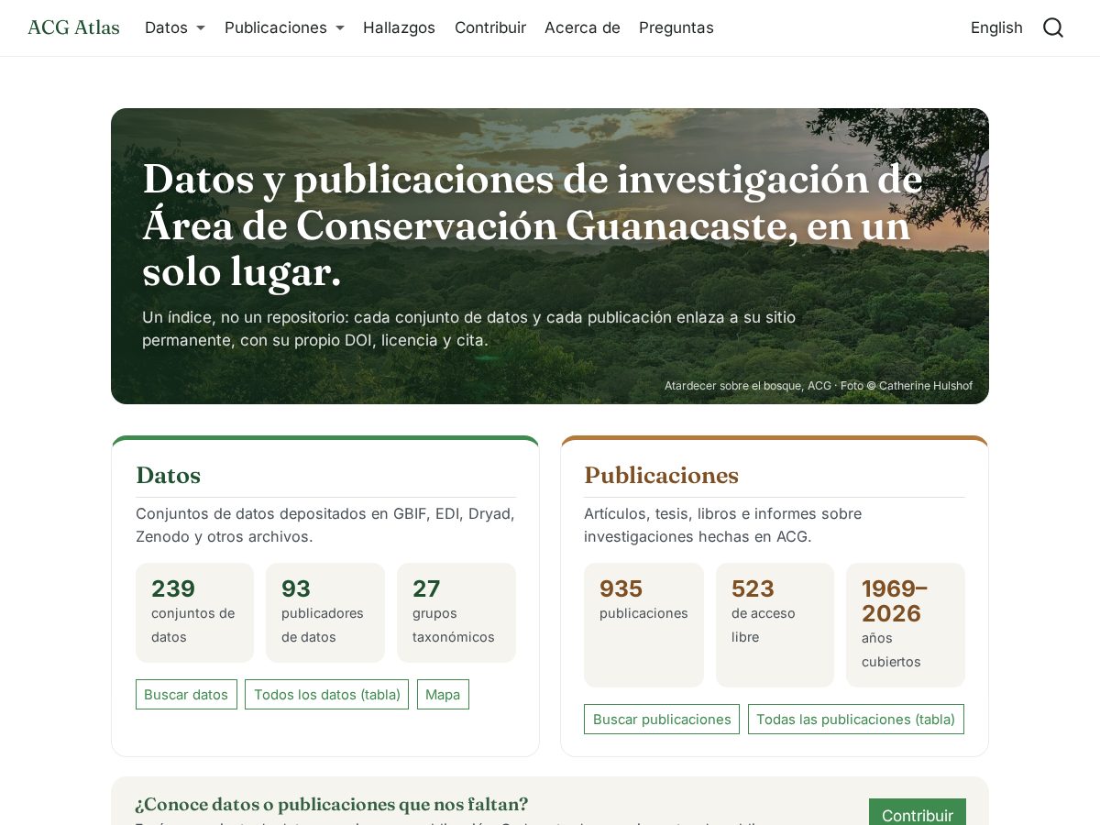This screenshot has height=825, width=1100.
Task: Click Buscar publicaciones button
Action: [662, 719]
